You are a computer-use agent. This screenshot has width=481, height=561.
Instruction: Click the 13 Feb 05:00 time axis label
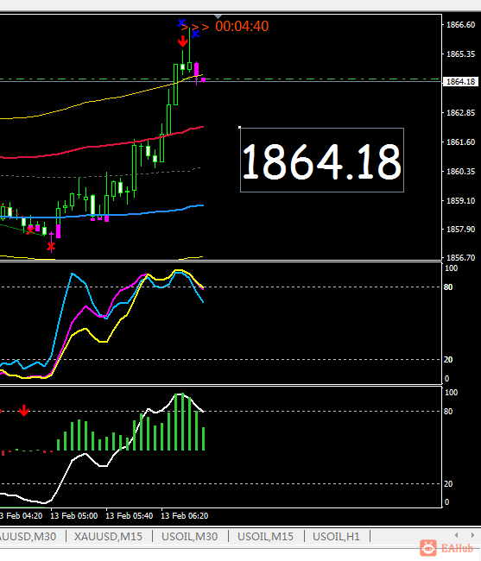pos(73,515)
